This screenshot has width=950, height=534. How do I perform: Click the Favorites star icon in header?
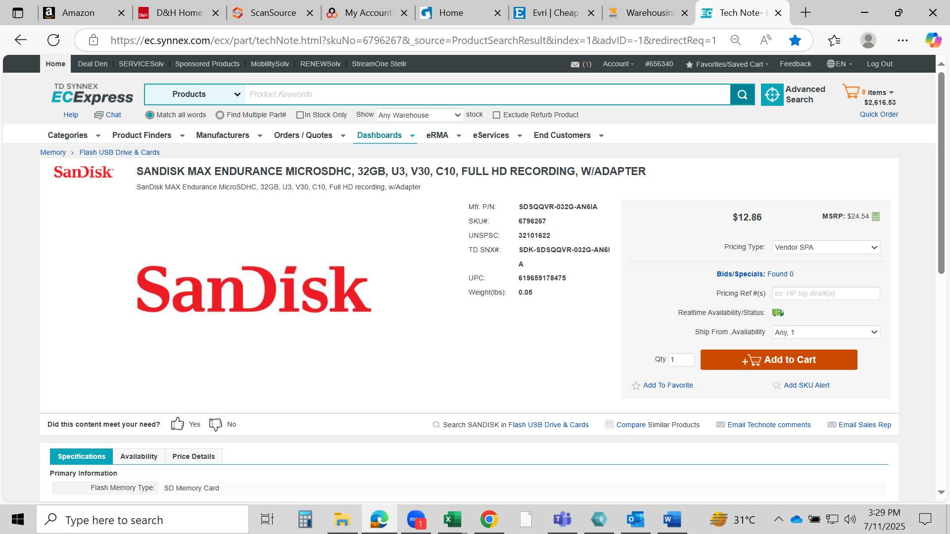[689, 64]
